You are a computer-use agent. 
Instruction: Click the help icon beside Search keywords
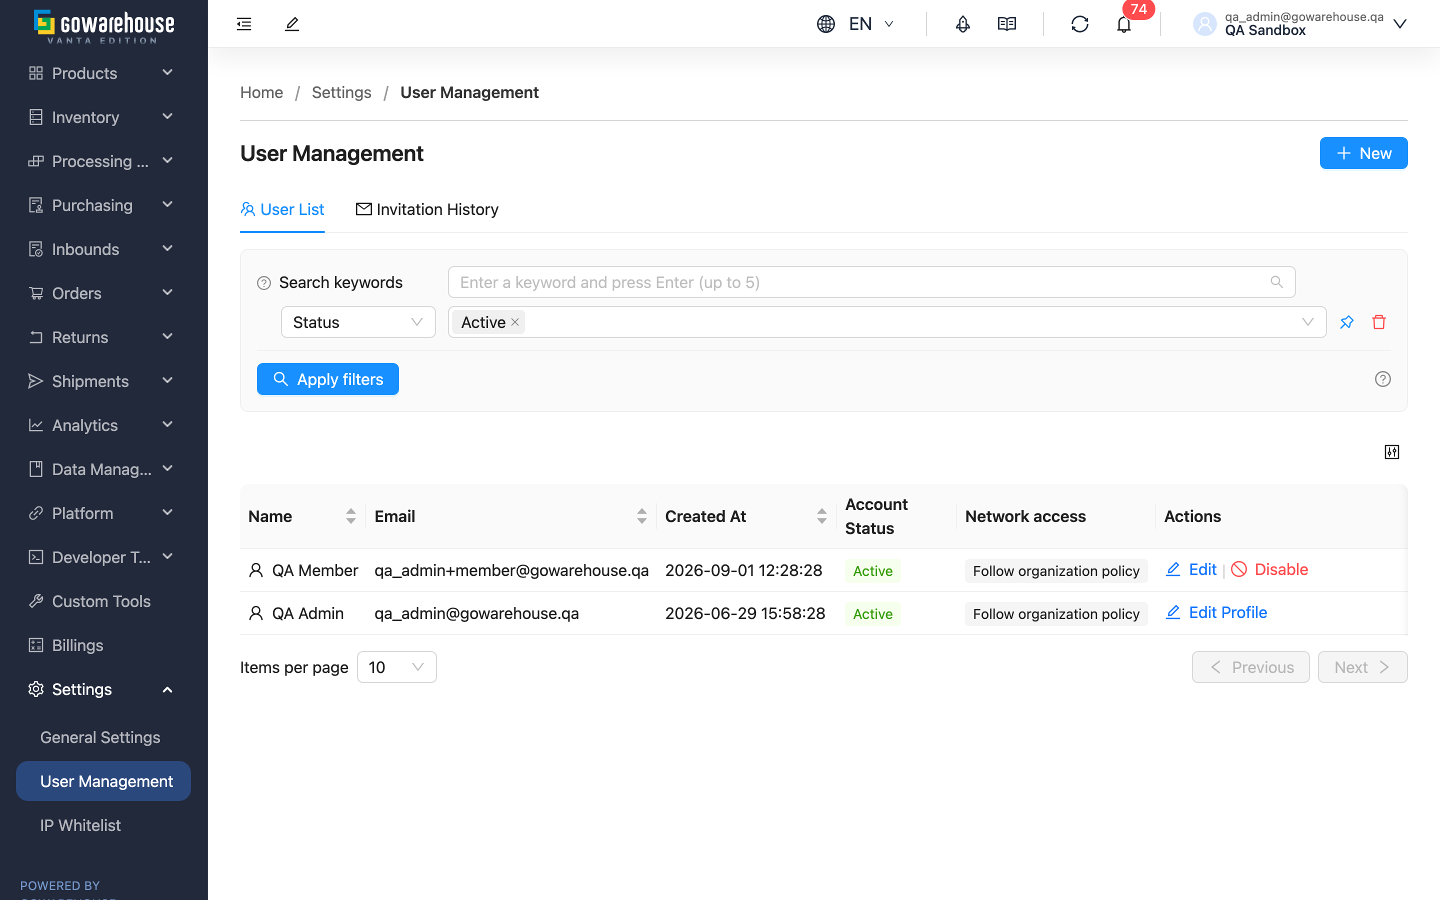(263, 282)
